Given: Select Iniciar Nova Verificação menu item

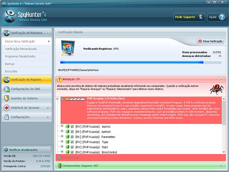Looking at the screenshot, I should click(27, 42).
